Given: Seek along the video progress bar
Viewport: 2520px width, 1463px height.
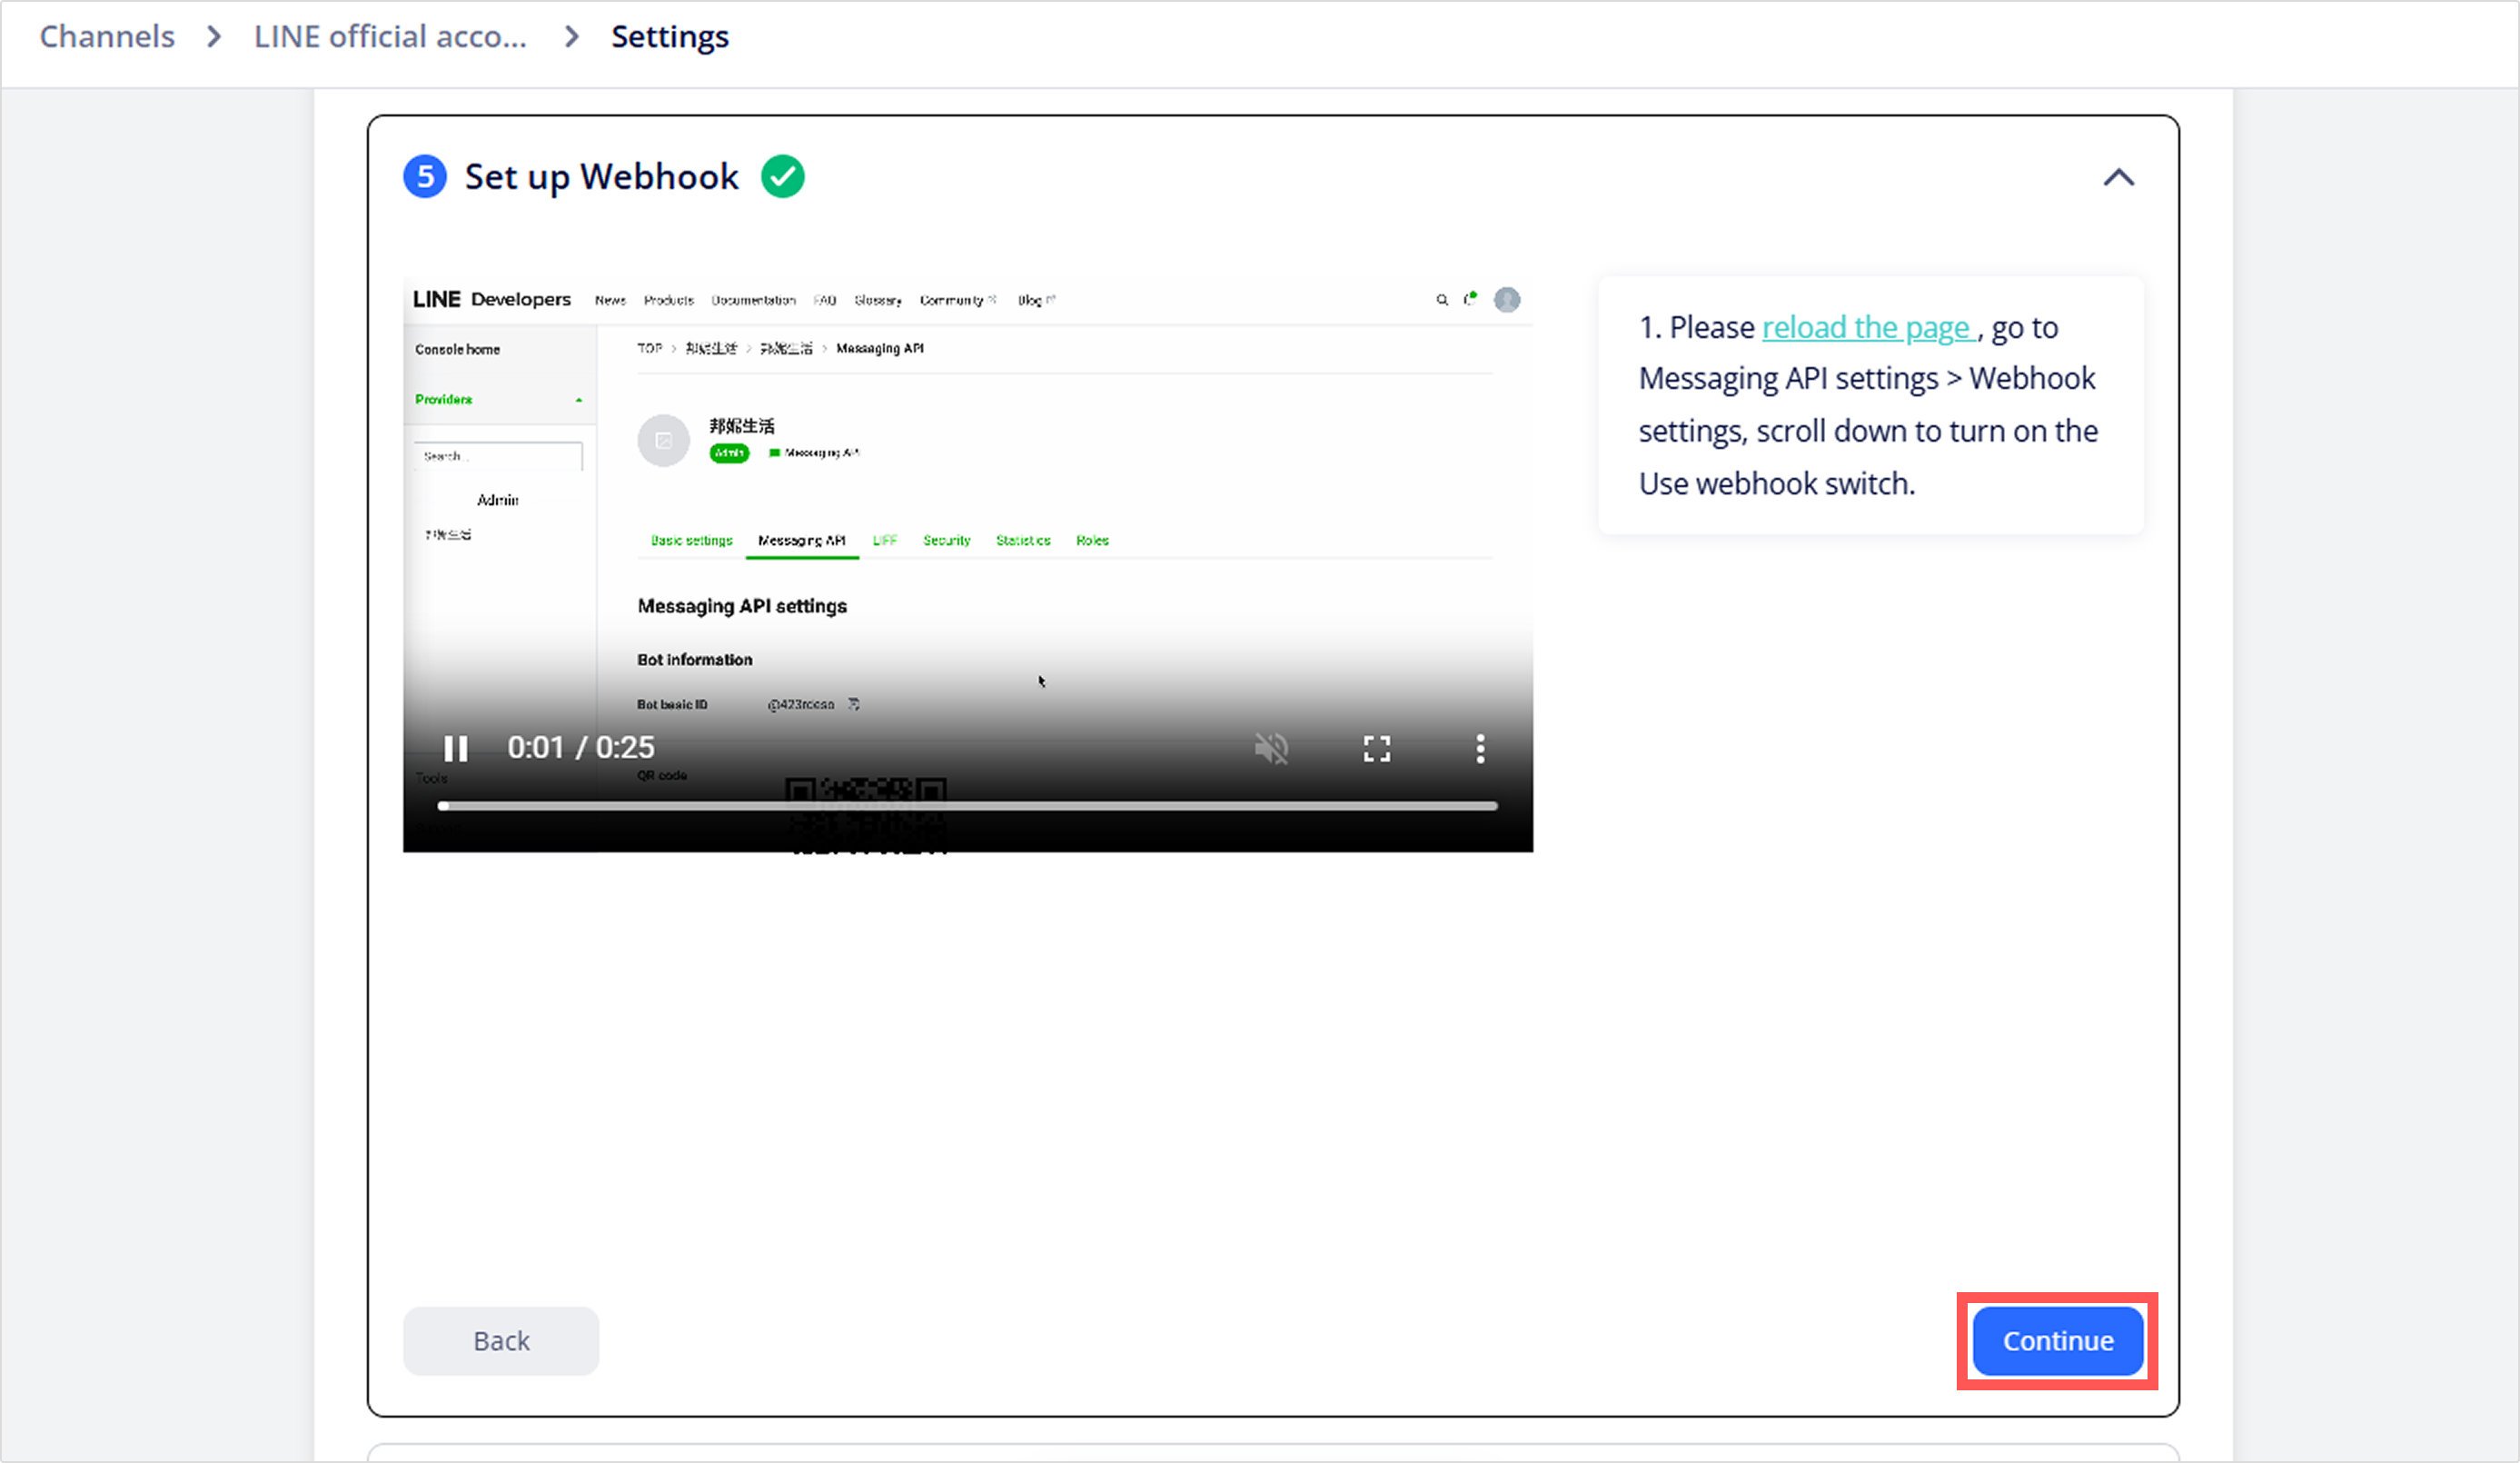Looking at the screenshot, I should (x=967, y=805).
